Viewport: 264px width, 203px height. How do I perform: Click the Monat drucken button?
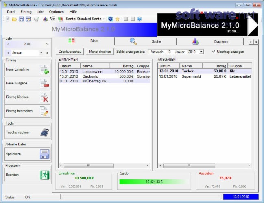pos(100,52)
